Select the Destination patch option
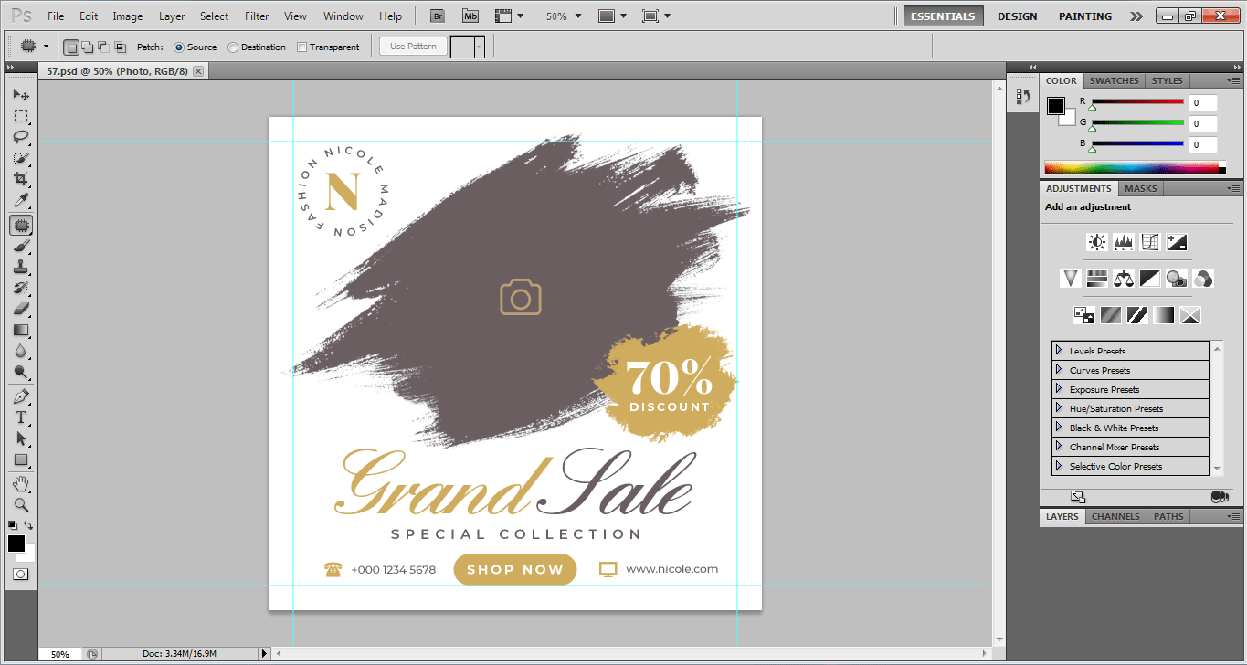 click(x=233, y=47)
